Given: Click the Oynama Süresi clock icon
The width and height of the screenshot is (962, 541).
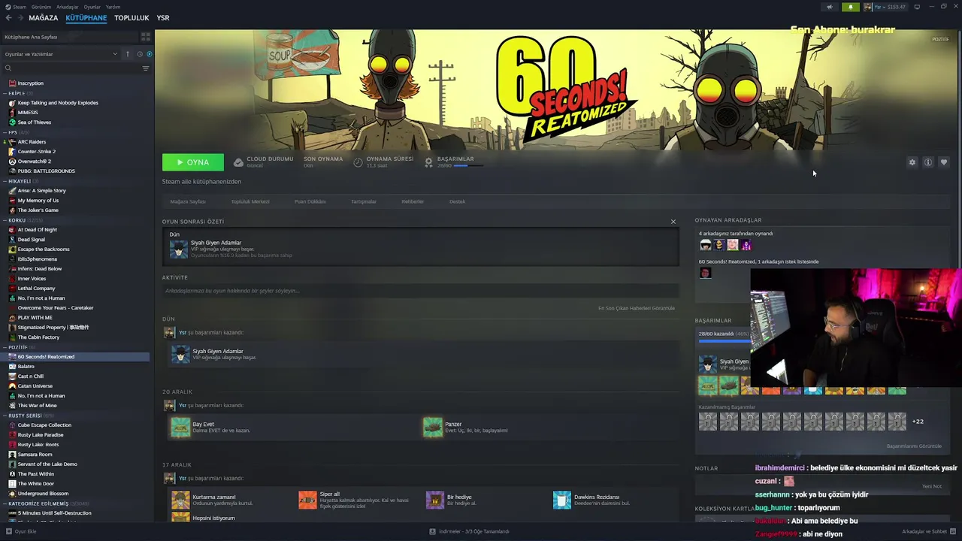Looking at the screenshot, I should (358, 162).
